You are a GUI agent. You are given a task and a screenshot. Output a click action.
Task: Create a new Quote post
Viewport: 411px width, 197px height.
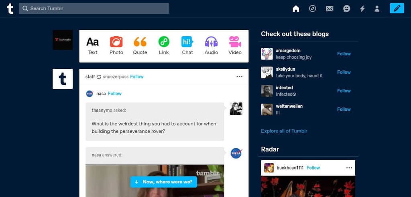[140, 46]
